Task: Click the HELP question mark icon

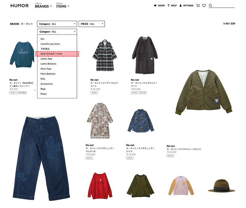Action: [x=169, y=6]
